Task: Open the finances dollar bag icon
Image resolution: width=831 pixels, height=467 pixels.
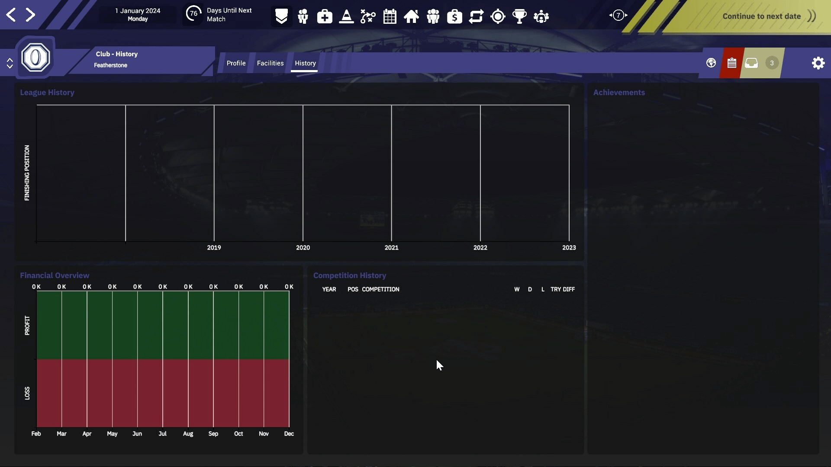Action: tap(454, 17)
